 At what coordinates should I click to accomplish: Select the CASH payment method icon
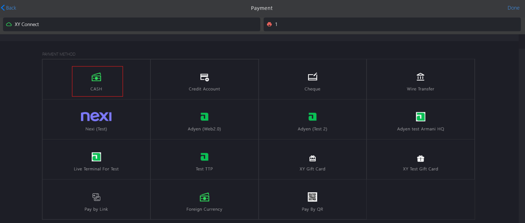coord(96,77)
